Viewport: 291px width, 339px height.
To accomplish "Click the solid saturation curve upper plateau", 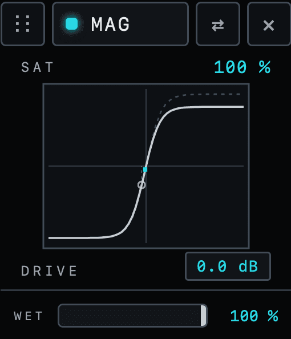I will [x=212, y=107].
